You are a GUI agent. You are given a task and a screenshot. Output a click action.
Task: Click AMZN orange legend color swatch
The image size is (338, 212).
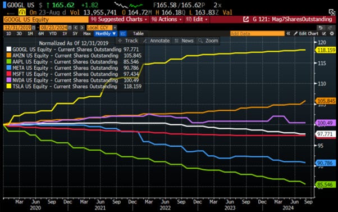[9, 56]
